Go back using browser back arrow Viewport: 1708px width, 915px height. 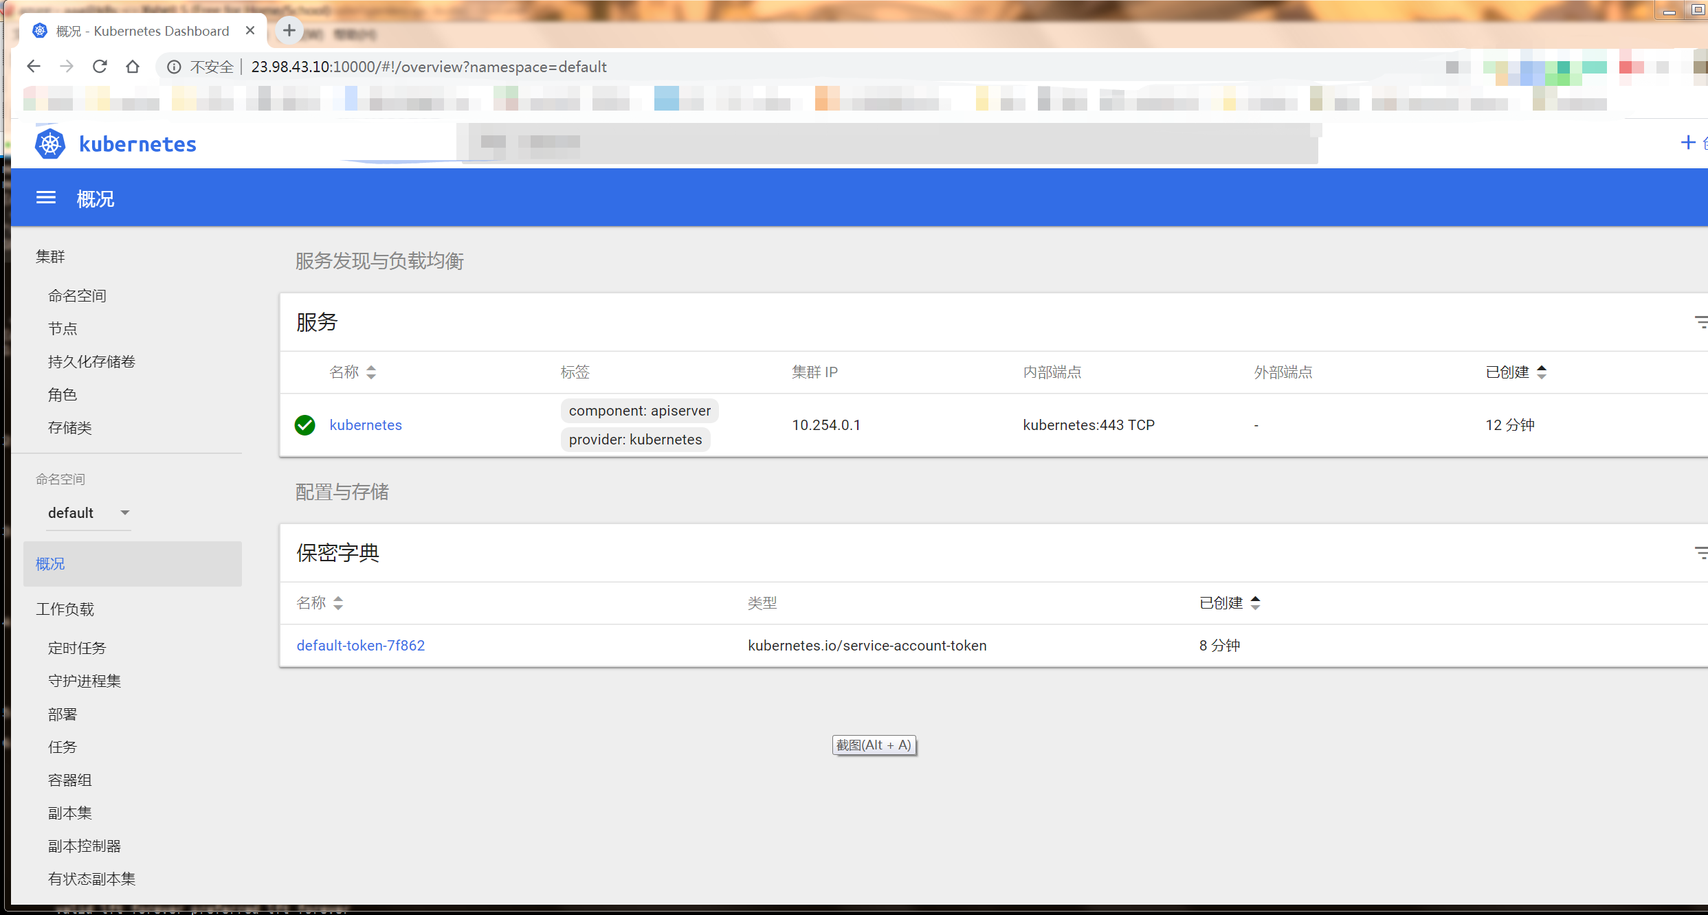point(34,67)
